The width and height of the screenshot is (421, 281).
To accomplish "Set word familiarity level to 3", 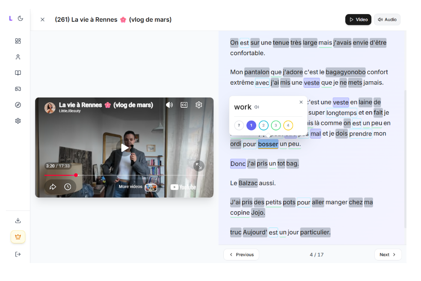I will coord(276,125).
